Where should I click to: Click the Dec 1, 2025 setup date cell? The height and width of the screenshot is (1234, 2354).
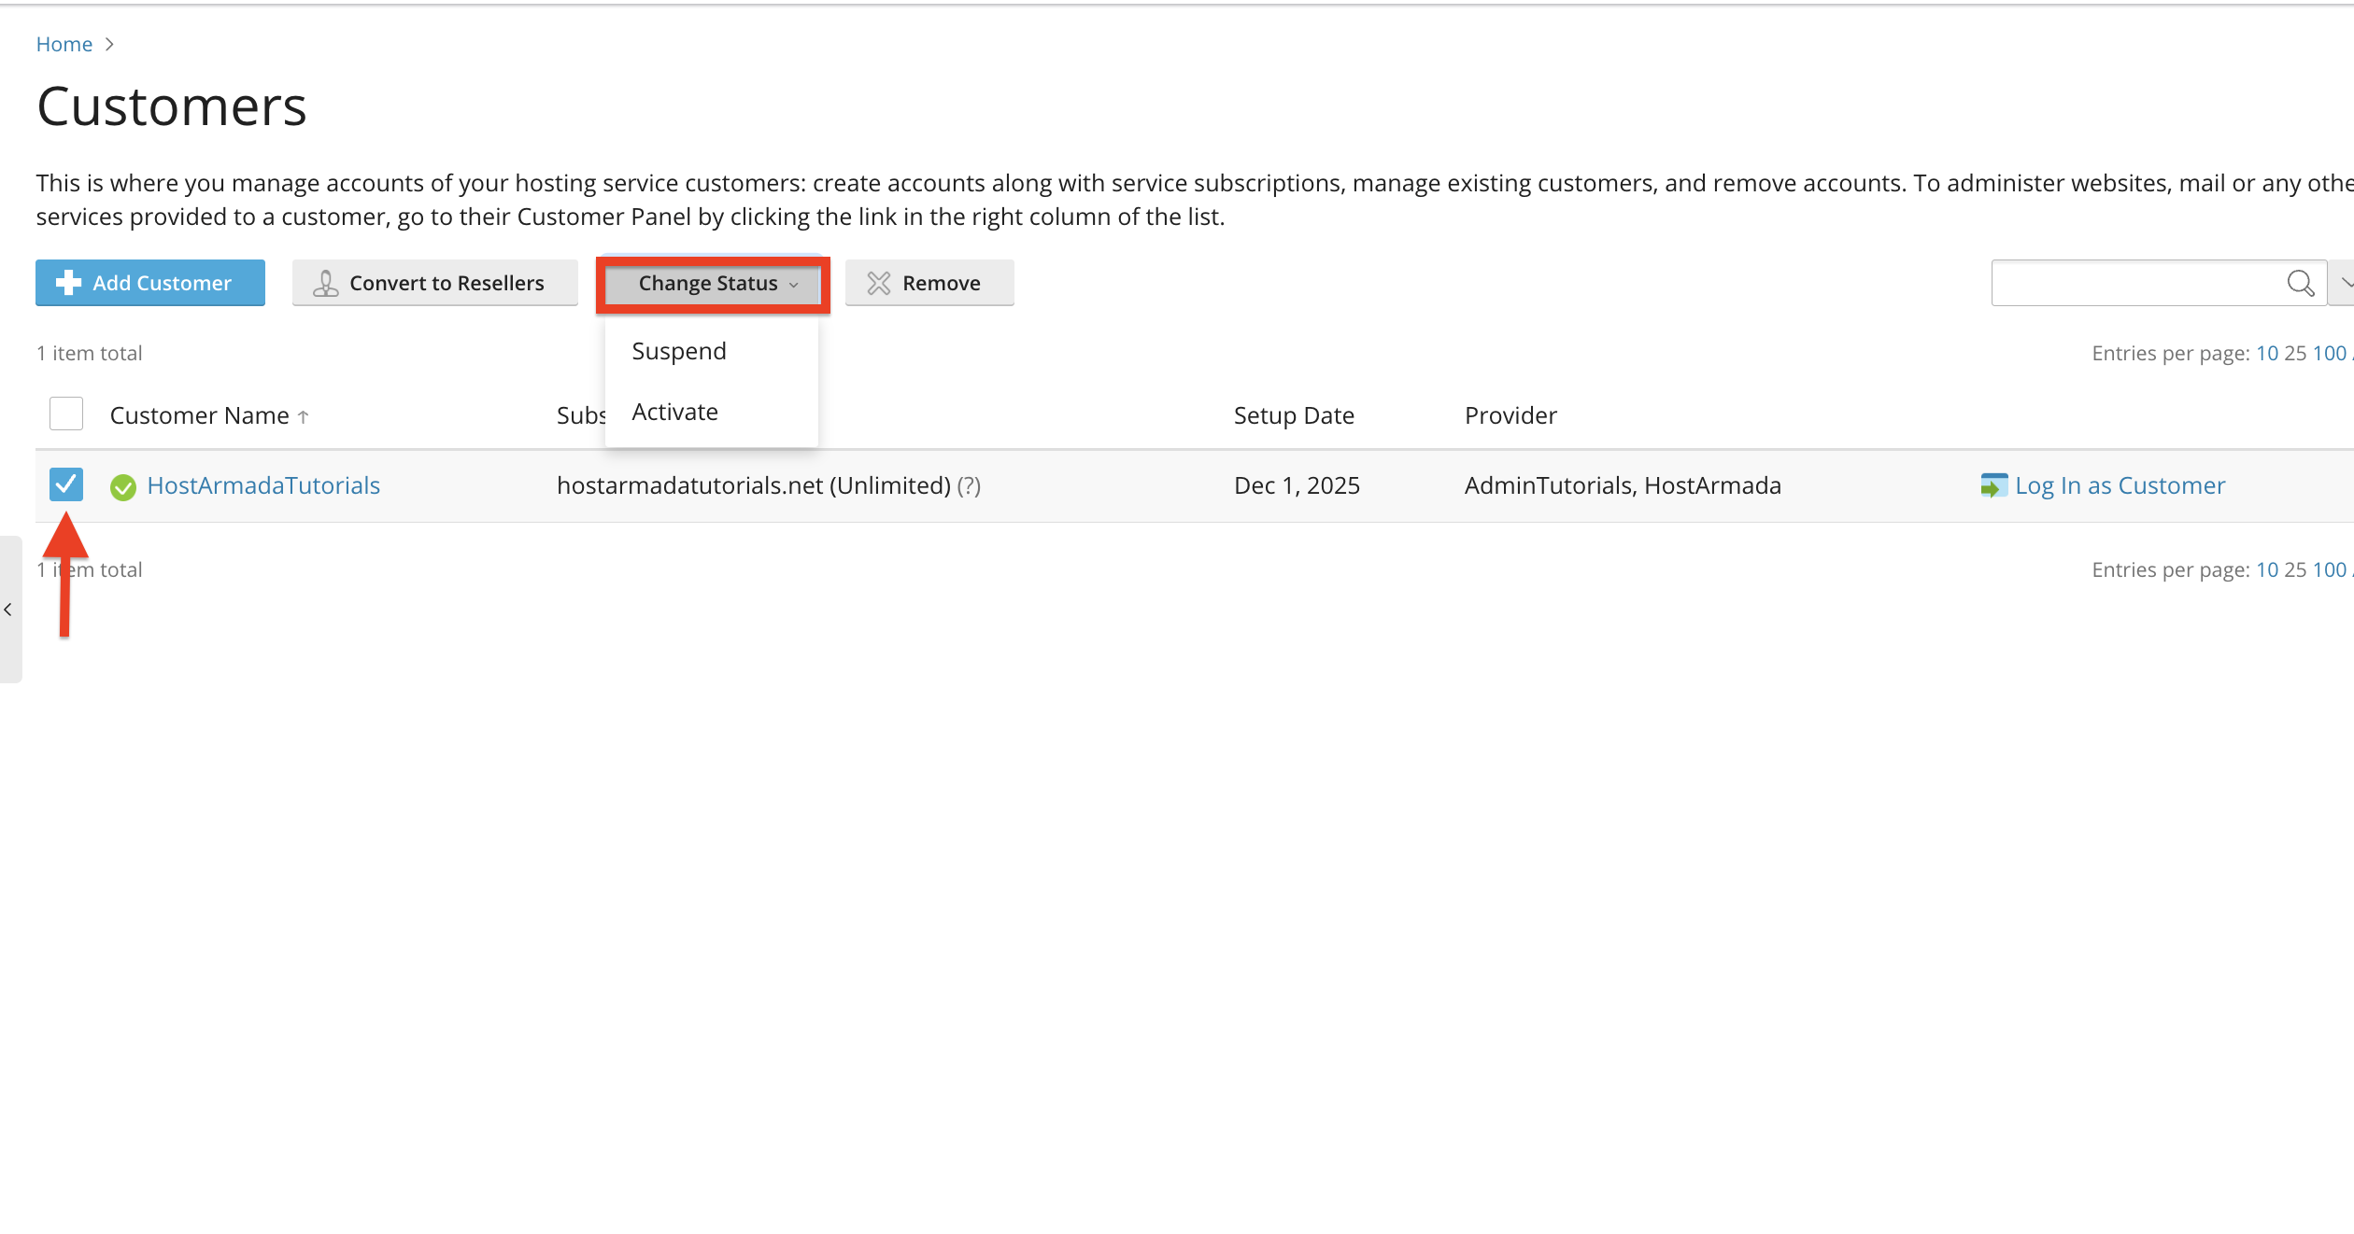[1297, 485]
